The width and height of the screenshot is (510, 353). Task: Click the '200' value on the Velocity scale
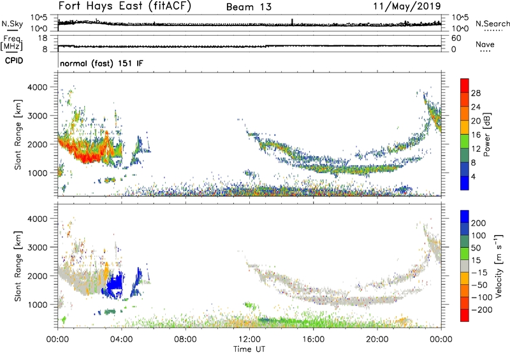[479, 223]
